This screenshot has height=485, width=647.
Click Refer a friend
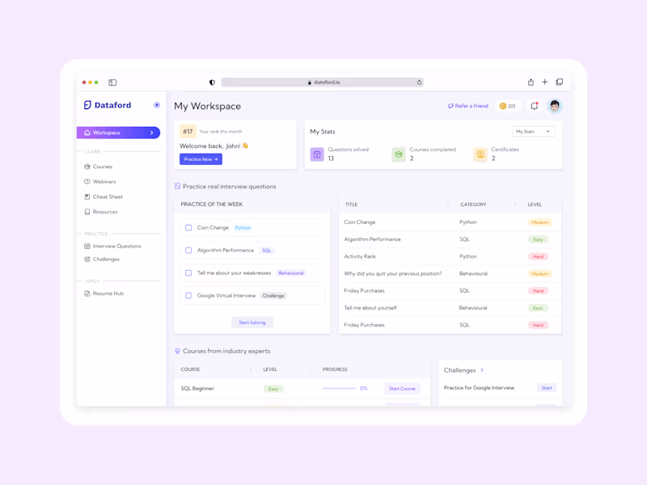pyautogui.click(x=467, y=105)
